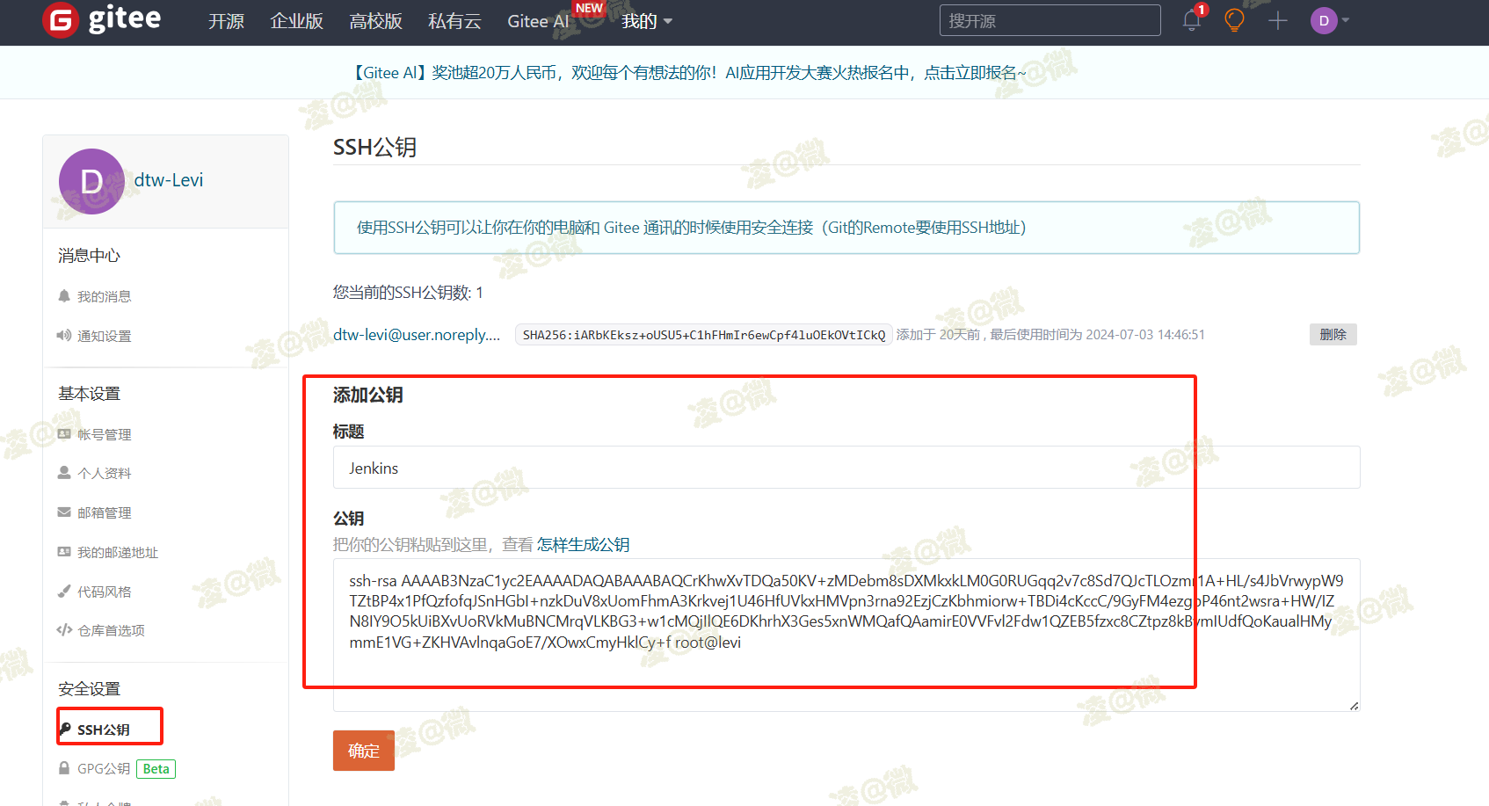Image resolution: width=1489 pixels, height=806 pixels.
Task: Submit the key with 确定 button
Action: 364,751
